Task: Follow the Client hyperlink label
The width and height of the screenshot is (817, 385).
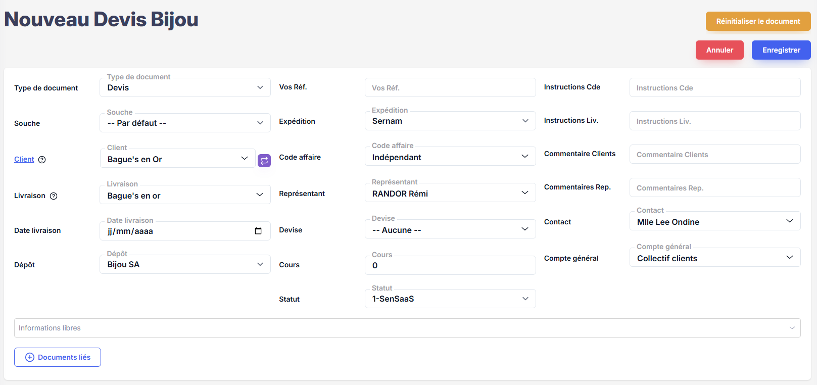Action: tap(24, 159)
